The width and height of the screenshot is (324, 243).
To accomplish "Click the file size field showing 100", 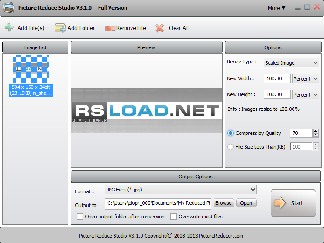I will pos(301,147).
